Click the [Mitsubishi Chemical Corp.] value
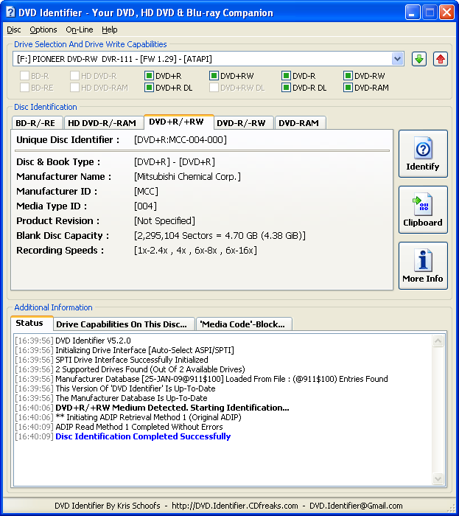 click(187, 177)
